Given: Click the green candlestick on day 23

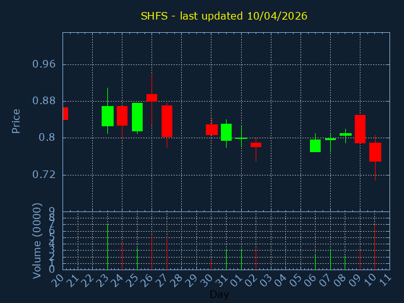Looking at the screenshot, I should coord(107,116).
